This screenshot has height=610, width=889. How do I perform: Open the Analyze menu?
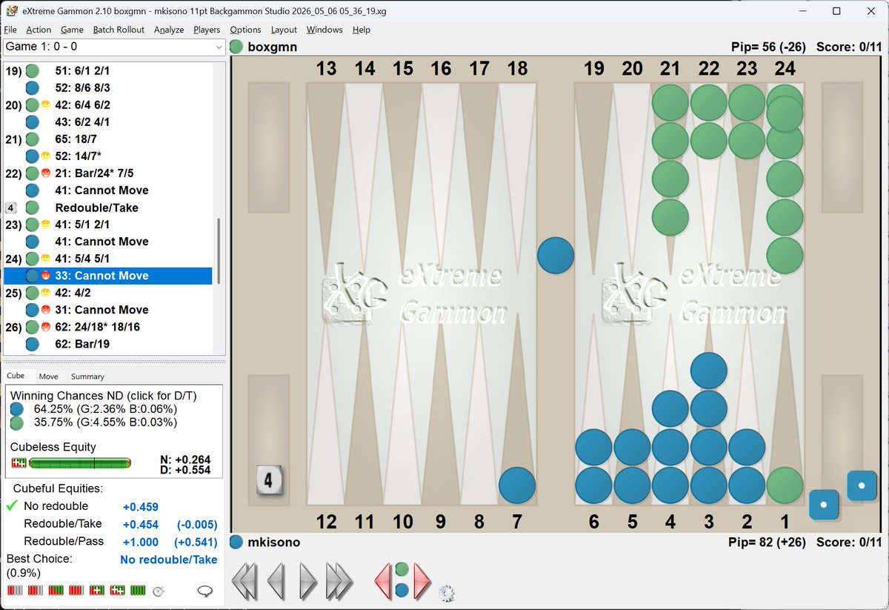click(x=169, y=30)
